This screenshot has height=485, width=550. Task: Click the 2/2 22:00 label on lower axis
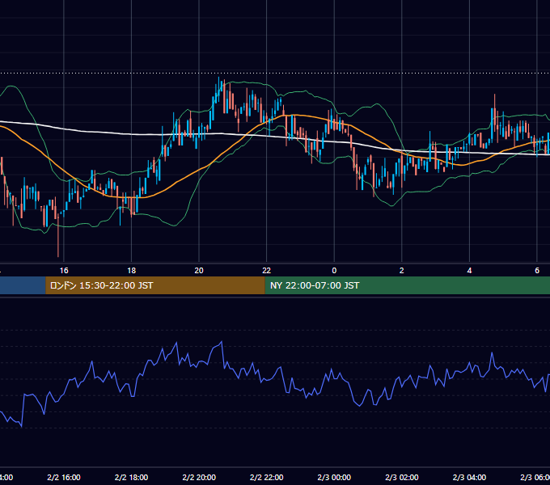[x=267, y=477]
